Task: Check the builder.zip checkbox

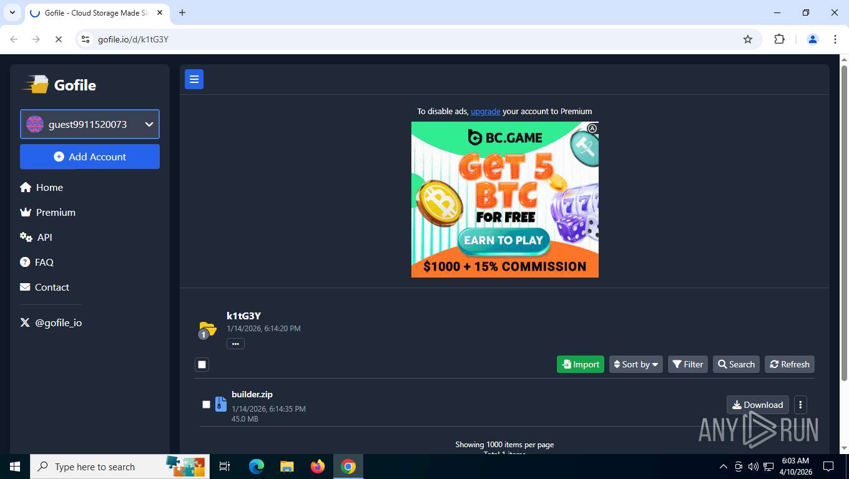Action: tap(206, 404)
